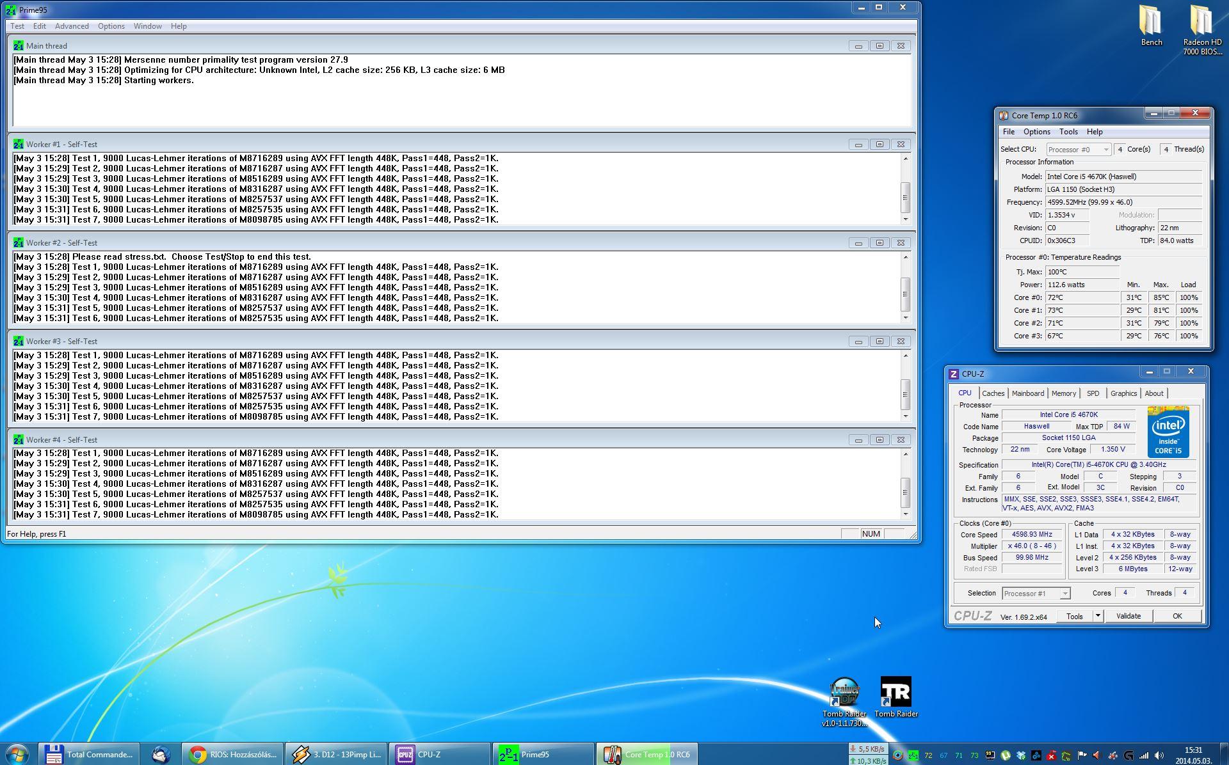This screenshot has height=765, width=1229.
Task: Open the Prime95 Edit menu
Action: [40, 26]
